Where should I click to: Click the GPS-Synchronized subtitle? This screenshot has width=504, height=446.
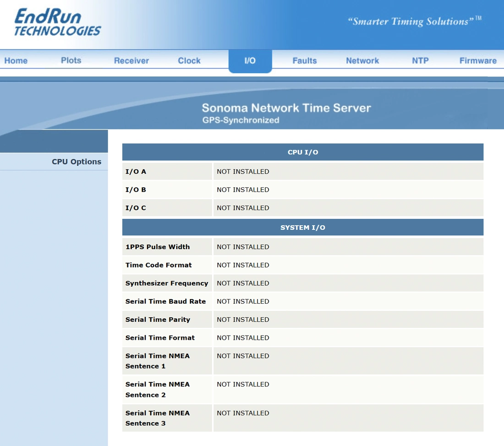coord(241,120)
